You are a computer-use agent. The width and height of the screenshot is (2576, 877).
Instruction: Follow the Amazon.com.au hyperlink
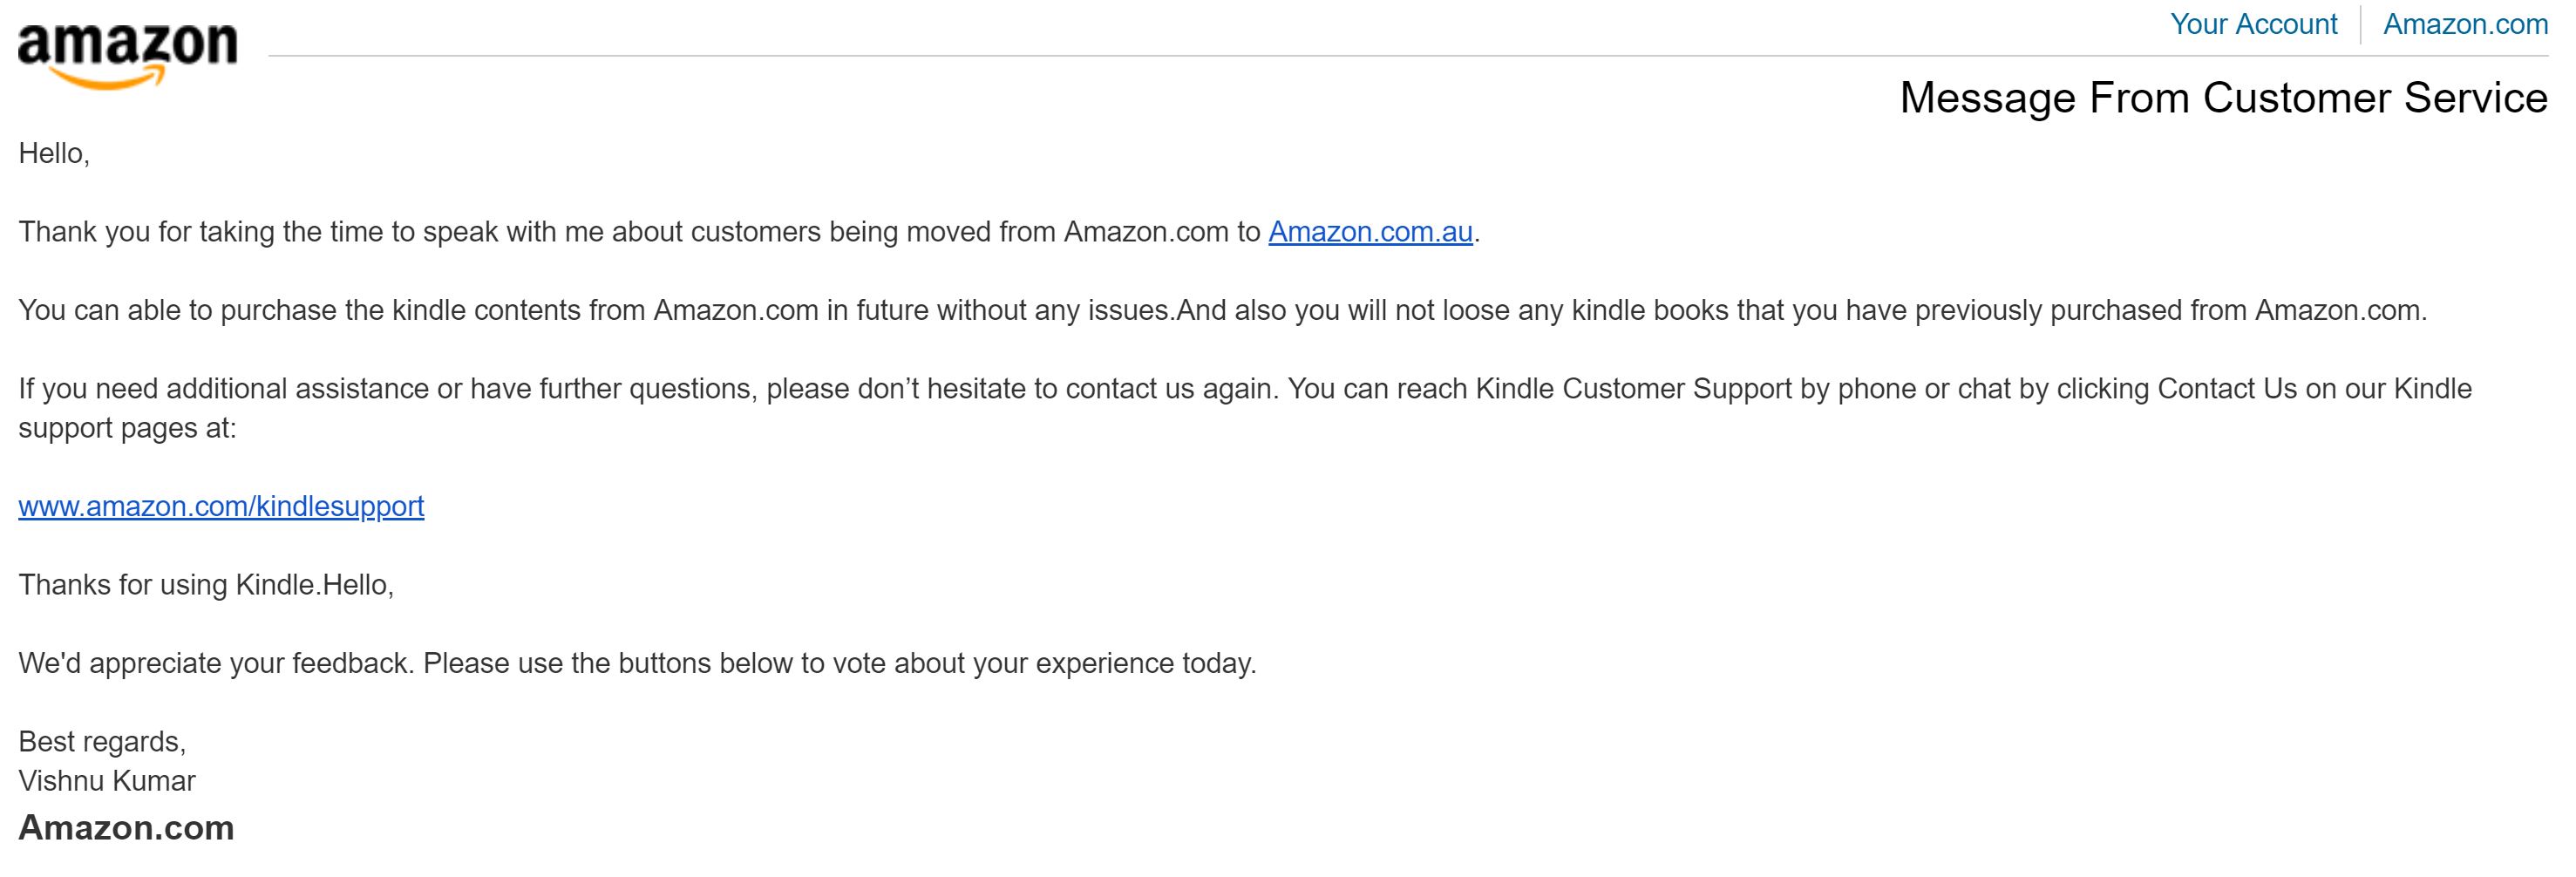(x=1370, y=232)
